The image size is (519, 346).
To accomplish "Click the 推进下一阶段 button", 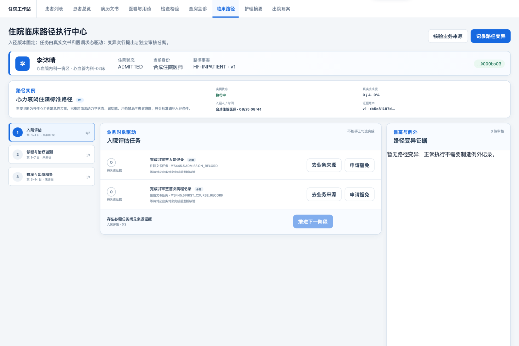I will [x=313, y=222].
